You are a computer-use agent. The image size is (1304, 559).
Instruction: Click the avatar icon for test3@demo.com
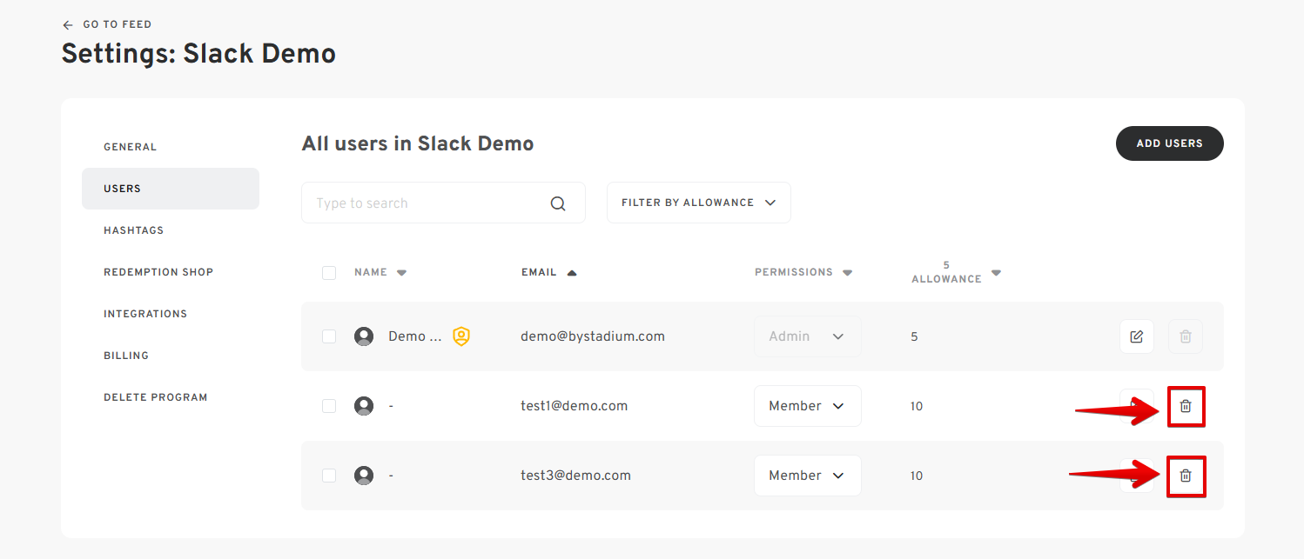point(364,476)
